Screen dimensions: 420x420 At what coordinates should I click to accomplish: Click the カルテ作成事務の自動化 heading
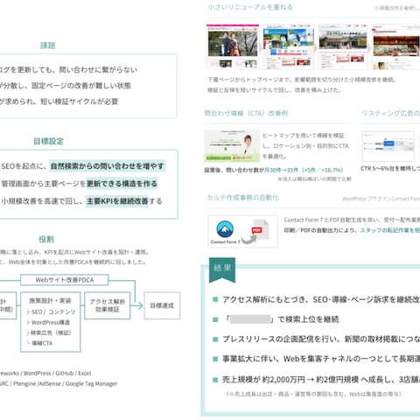[242, 198]
